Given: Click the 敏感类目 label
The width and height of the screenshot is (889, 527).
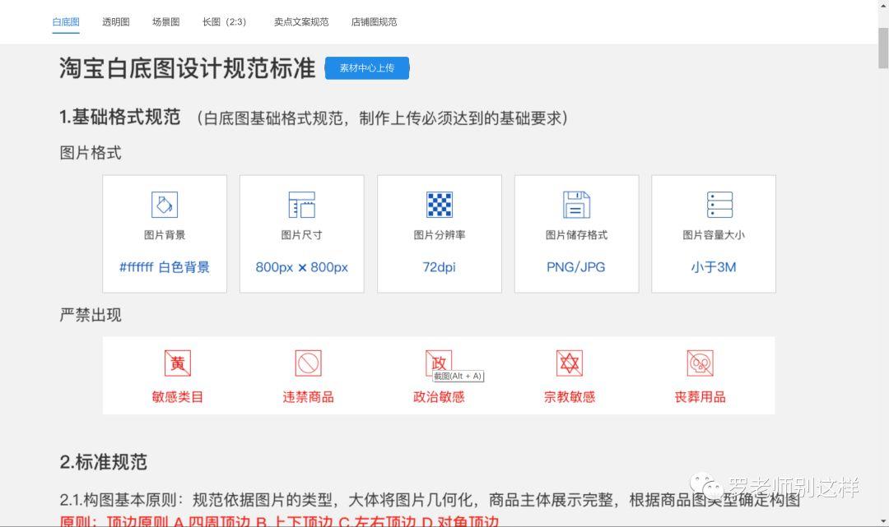Looking at the screenshot, I should coord(178,397).
